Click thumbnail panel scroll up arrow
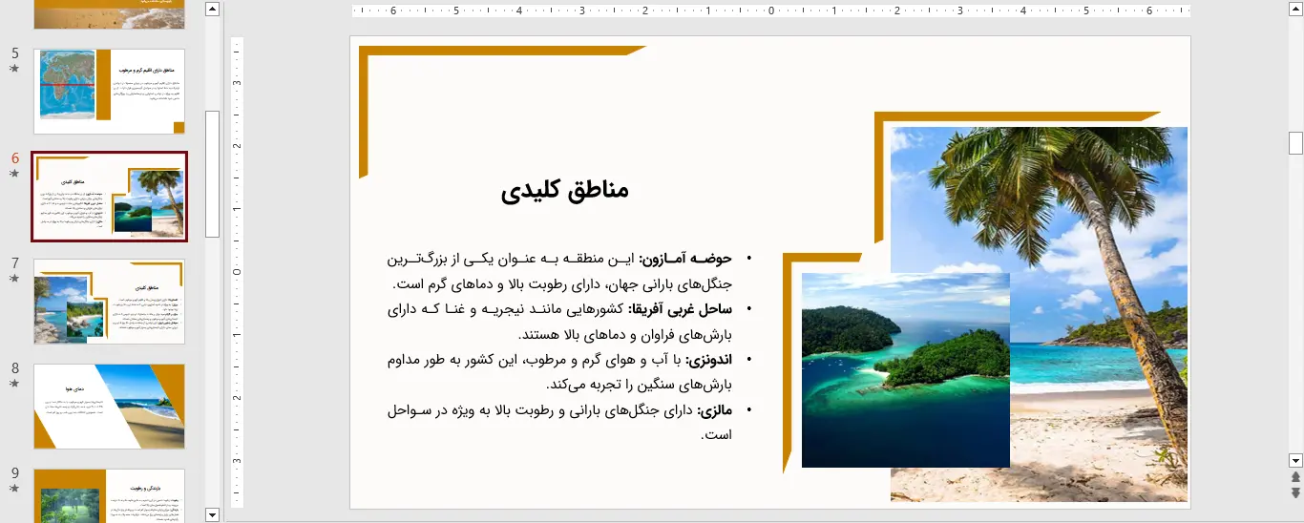Viewport: 1304px width, 523px height. click(x=212, y=10)
